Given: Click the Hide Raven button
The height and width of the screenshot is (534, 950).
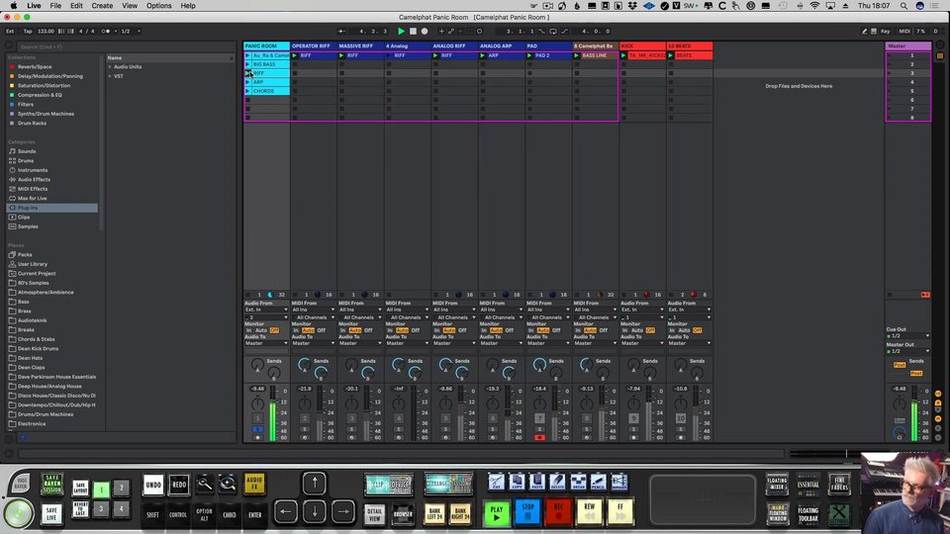Looking at the screenshot, I should (x=20, y=483).
